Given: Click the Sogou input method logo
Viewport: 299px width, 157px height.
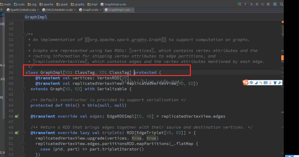Looking at the screenshot, I should tap(245, 82).
